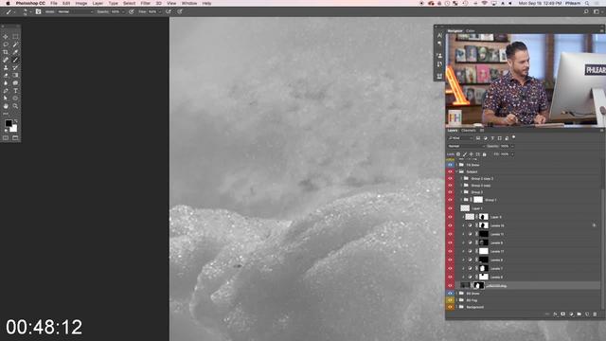The height and width of the screenshot is (341, 606).
Task: Select the Path Selection tool
Action: [6, 99]
